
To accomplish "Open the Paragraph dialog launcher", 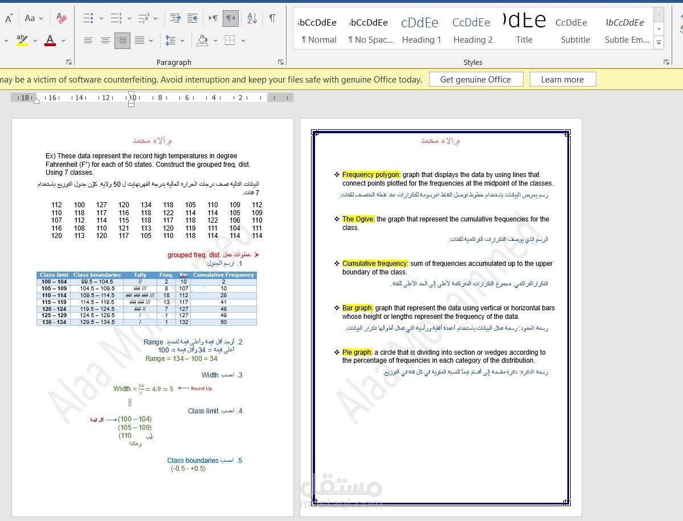I will [x=280, y=62].
